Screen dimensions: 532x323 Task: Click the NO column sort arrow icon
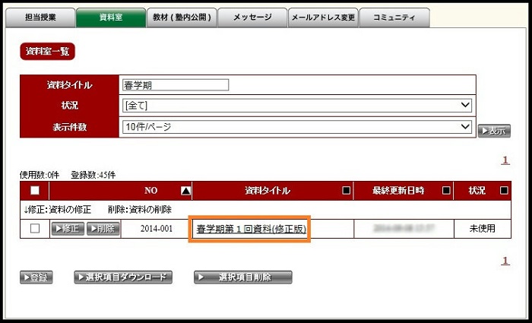(x=185, y=191)
